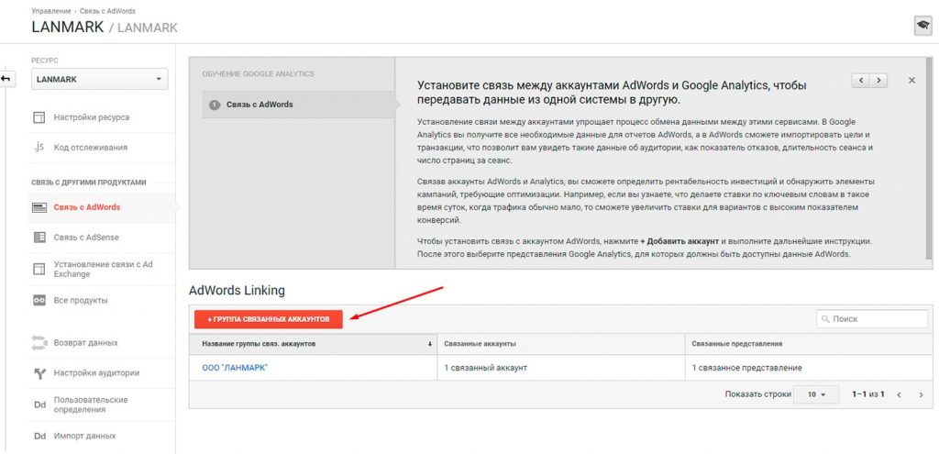
Task: Go to next table page
Action: click(x=921, y=394)
